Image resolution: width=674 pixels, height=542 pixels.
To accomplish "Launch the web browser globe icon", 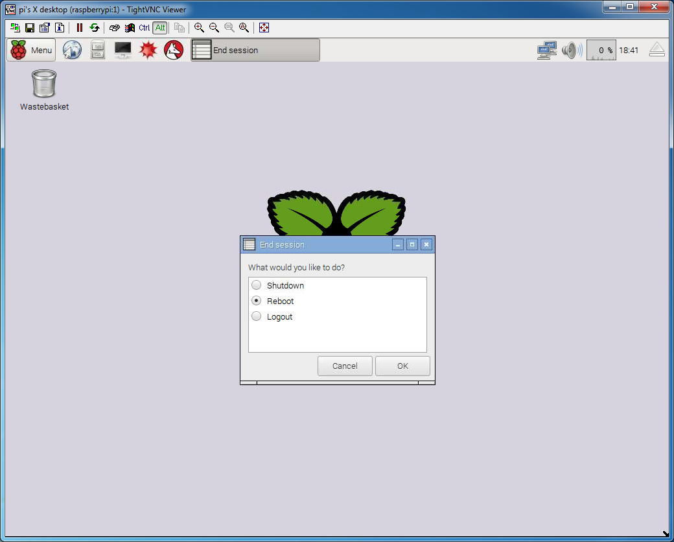I will 72,50.
